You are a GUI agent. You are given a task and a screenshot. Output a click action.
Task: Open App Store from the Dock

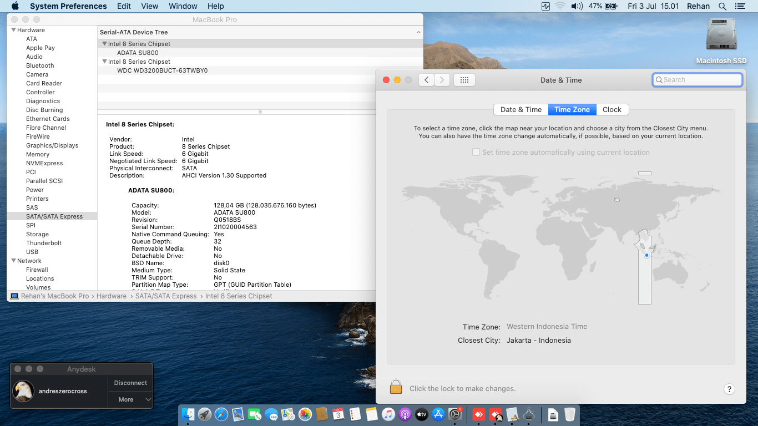coord(438,414)
